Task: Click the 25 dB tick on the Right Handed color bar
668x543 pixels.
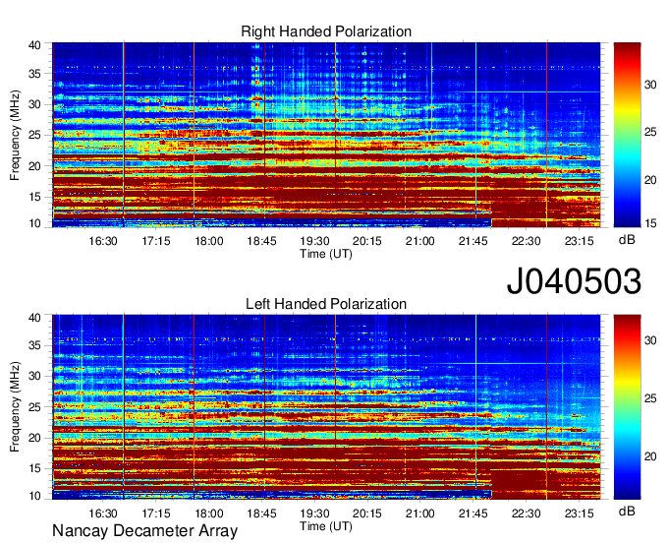Action: tap(650, 132)
